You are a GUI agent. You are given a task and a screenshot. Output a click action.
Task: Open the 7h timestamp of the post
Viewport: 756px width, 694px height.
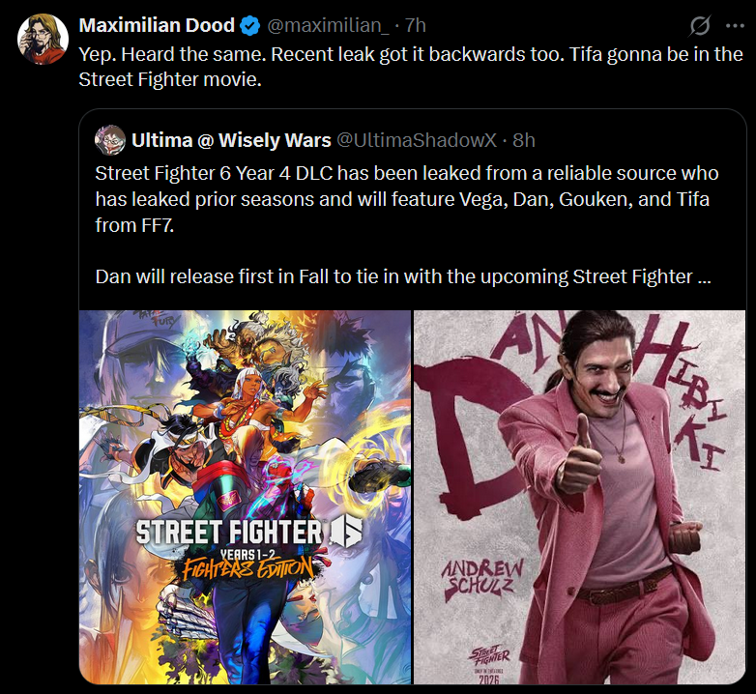click(x=415, y=25)
